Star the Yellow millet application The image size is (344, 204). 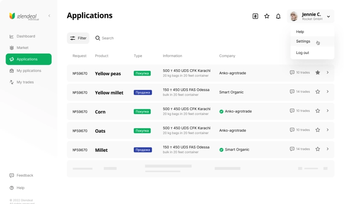coord(318,92)
